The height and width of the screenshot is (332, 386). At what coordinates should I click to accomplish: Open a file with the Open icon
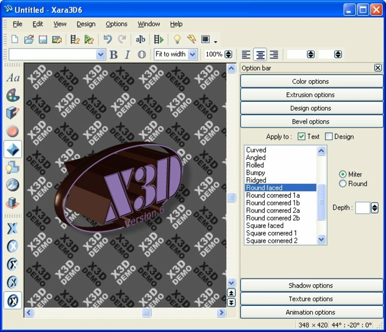pyautogui.click(x=29, y=39)
